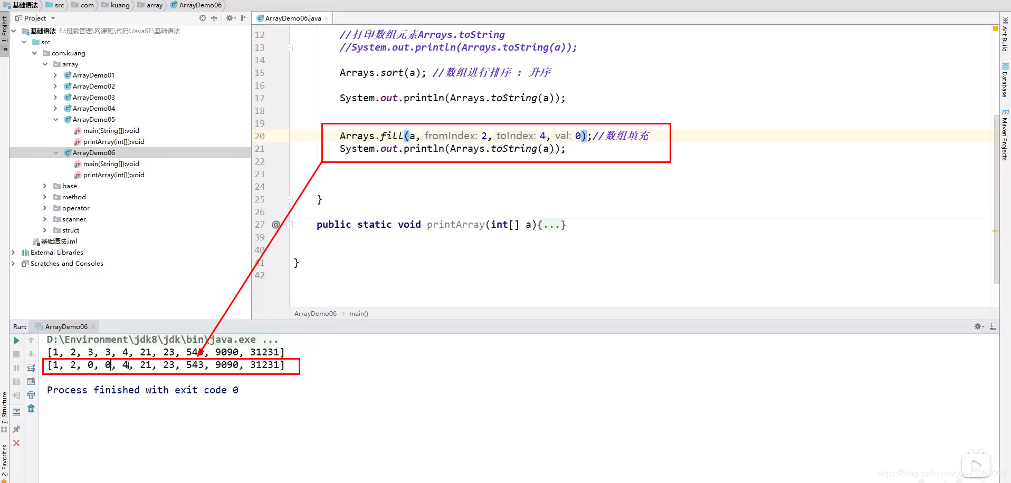This screenshot has height=483, width=1011.
Task: Select the 基础语法.iml file
Action: (55, 242)
